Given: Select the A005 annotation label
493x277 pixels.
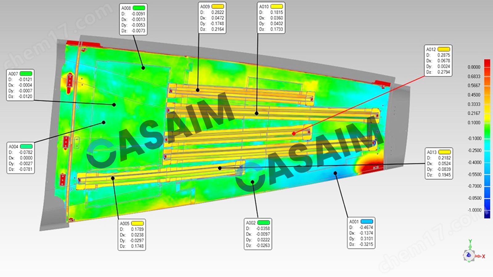Looking at the screenshot, I should click(124, 223).
